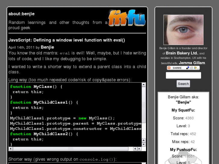Focus the sidebar search input field
Screen dimensions: 219x164
(x=183, y=75)
